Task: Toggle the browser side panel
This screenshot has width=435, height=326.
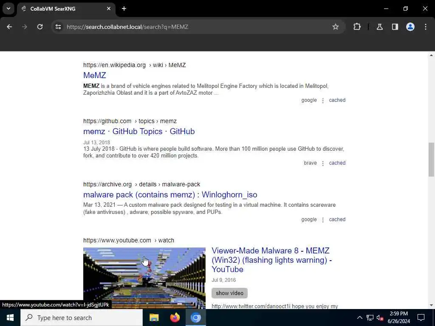Action: click(x=395, y=27)
